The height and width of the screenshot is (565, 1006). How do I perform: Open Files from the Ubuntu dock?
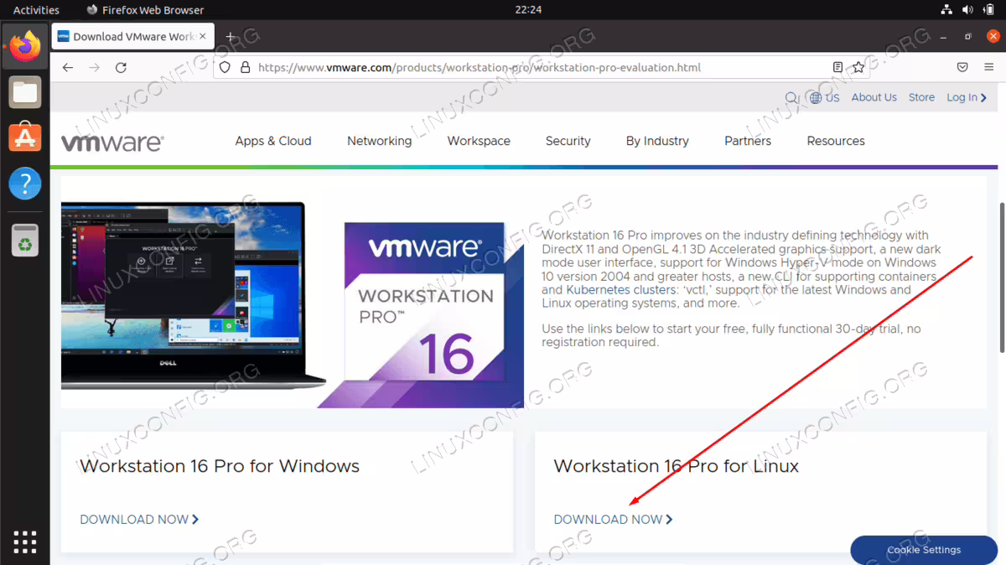click(x=25, y=91)
